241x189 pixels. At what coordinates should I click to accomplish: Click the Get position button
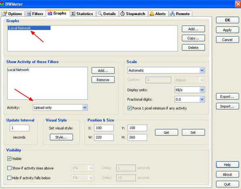(167, 132)
